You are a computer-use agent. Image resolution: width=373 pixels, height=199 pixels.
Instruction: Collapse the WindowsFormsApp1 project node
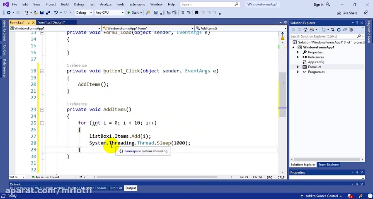(x=293, y=47)
